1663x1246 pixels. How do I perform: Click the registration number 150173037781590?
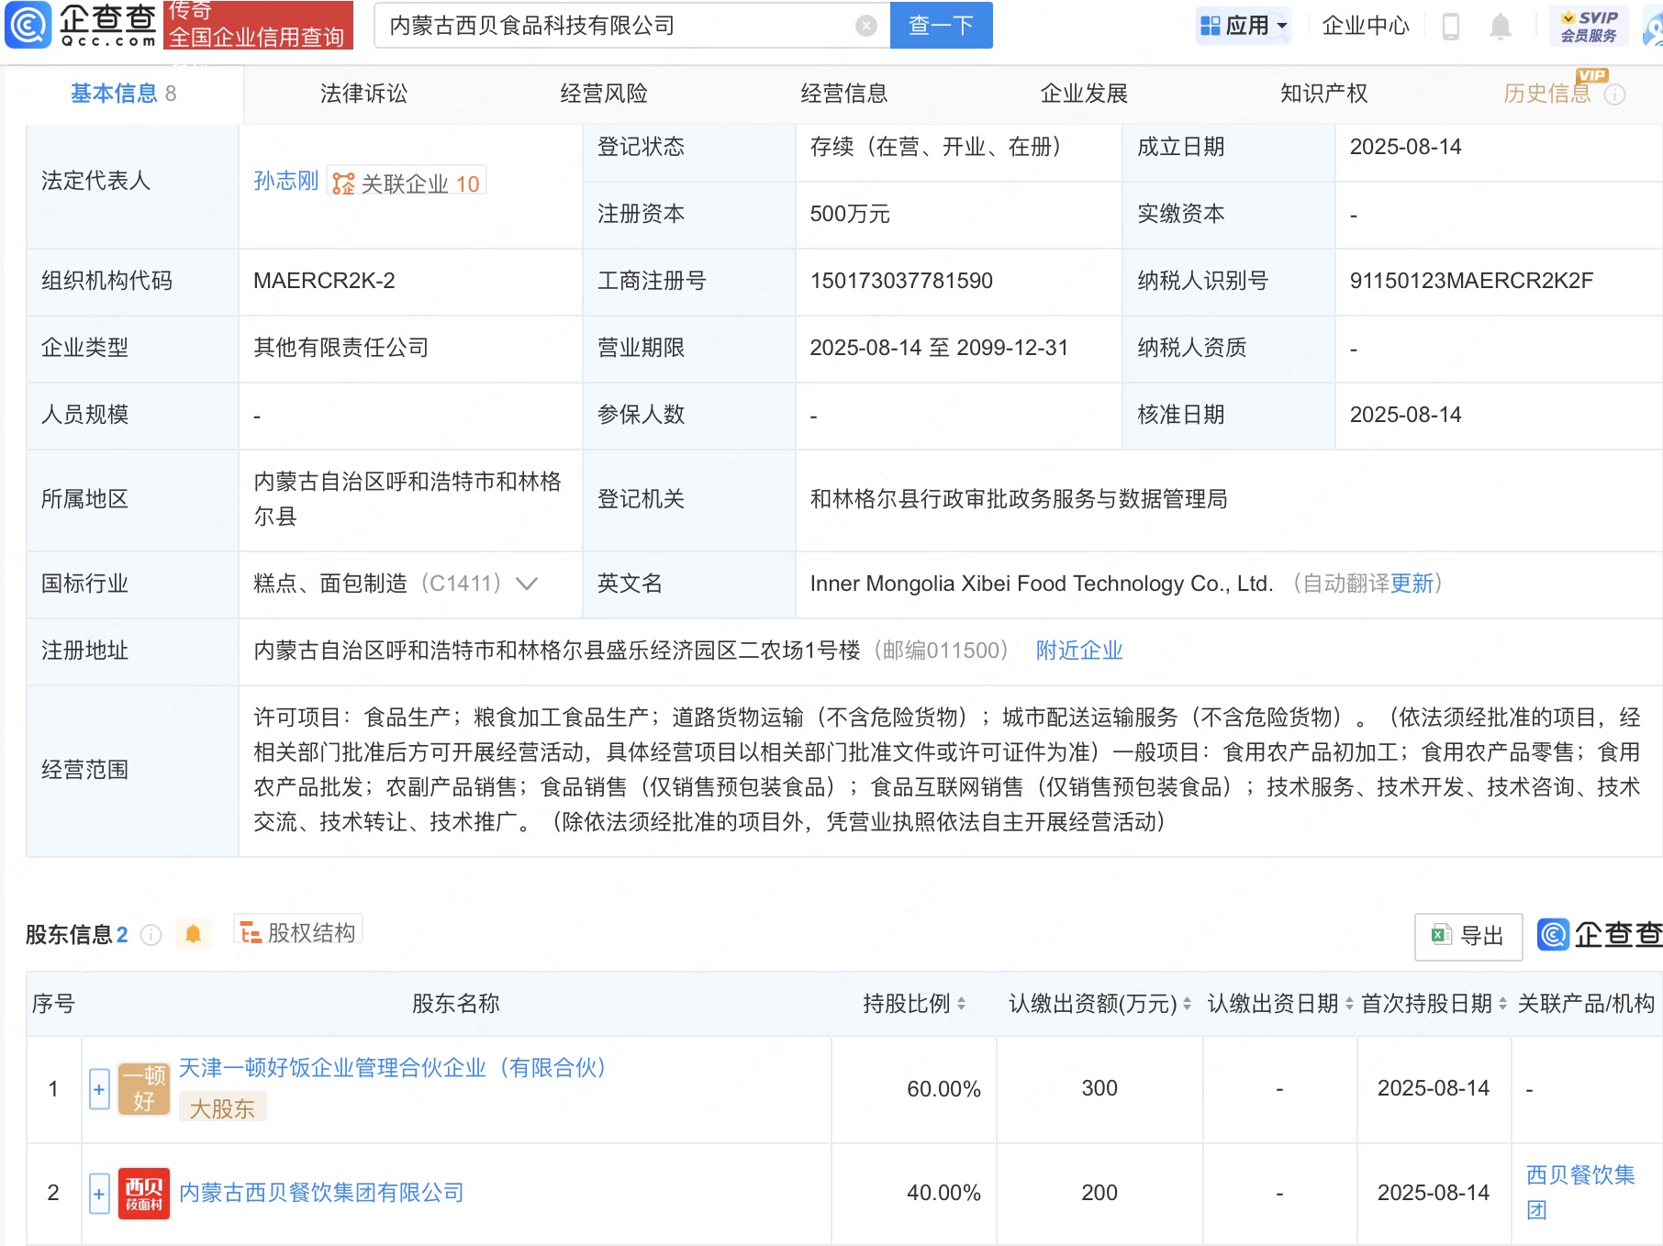click(901, 281)
